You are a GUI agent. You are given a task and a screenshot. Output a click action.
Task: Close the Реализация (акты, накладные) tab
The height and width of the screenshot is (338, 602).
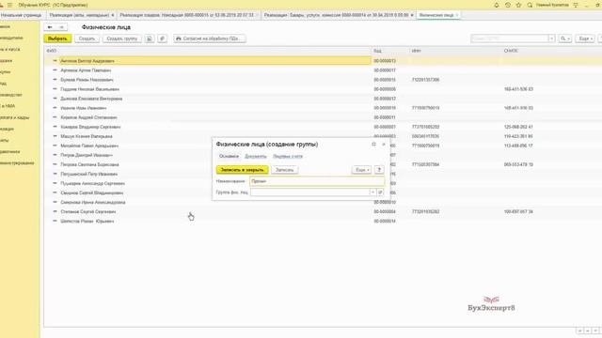pyautogui.click(x=113, y=15)
